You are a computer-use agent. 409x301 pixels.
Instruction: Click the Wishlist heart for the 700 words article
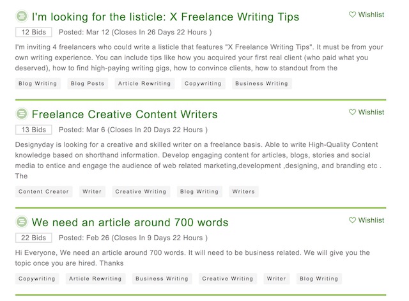[352, 220]
